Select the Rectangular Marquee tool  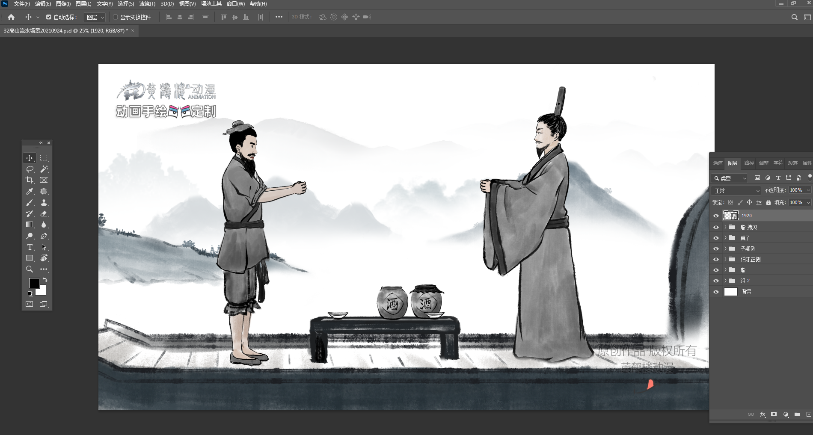pyautogui.click(x=44, y=158)
